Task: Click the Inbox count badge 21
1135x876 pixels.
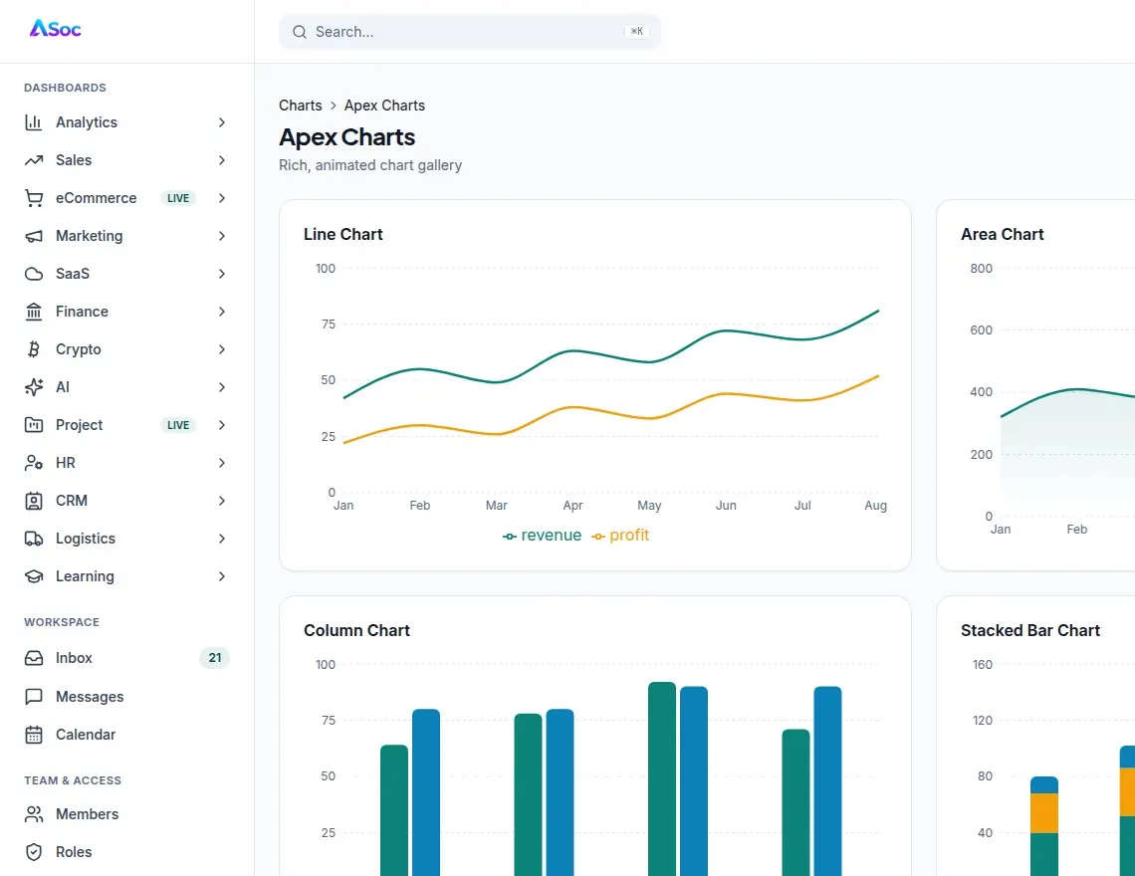Action: (x=214, y=658)
